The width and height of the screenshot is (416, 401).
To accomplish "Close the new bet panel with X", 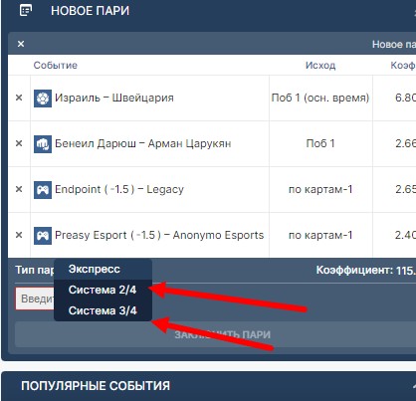I will [x=21, y=44].
